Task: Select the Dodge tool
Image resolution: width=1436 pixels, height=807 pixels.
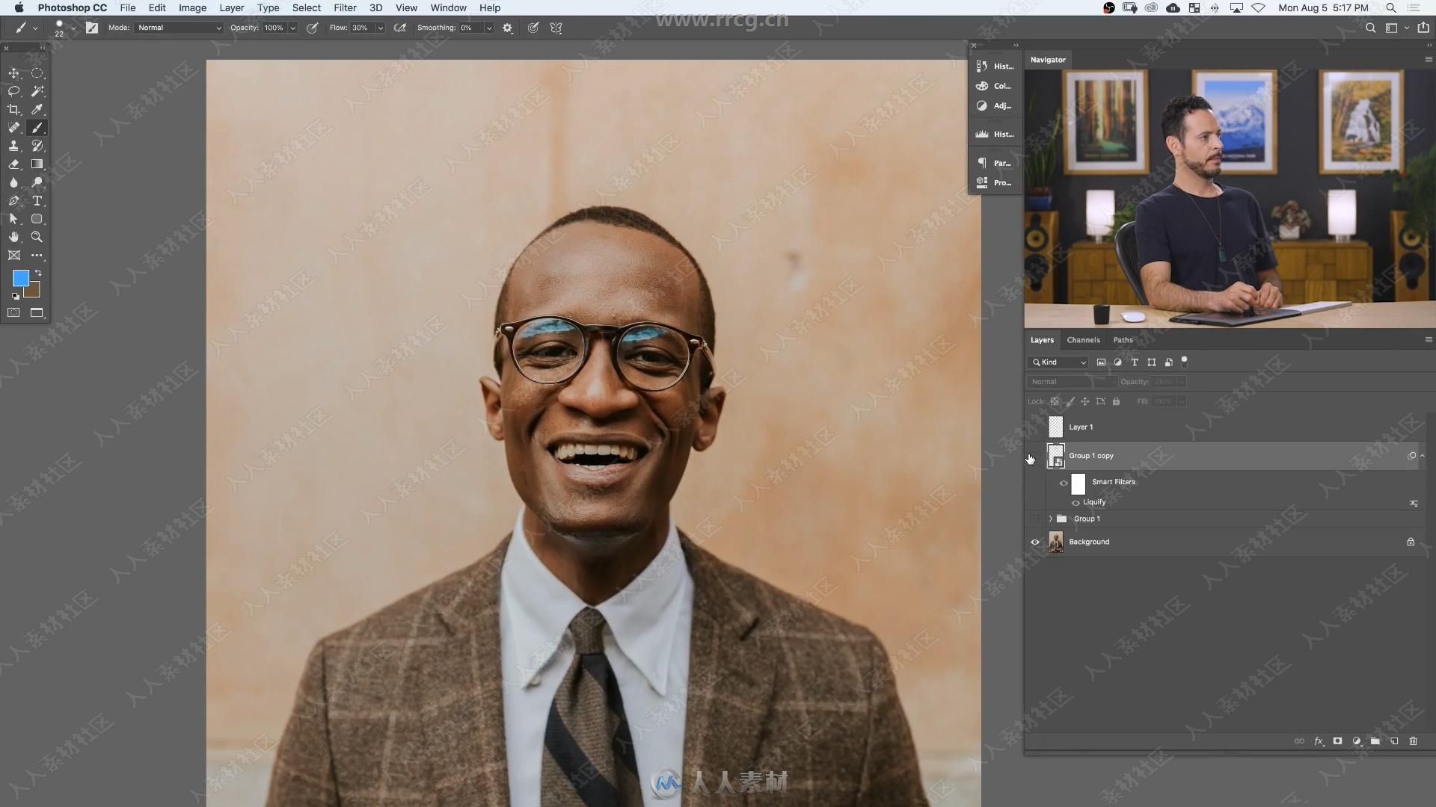Action: tap(37, 182)
